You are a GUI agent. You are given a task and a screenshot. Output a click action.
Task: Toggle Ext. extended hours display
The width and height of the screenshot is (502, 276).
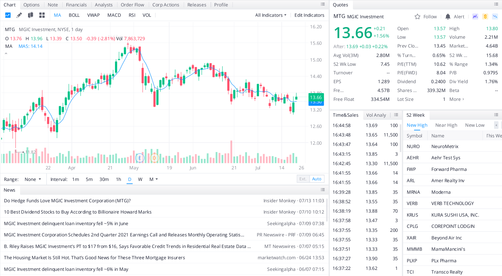[x=303, y=179]
